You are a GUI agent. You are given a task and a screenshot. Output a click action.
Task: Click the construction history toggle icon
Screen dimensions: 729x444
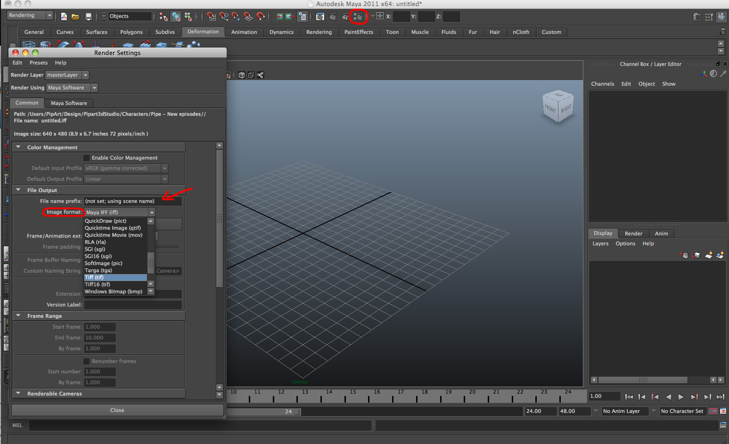click(x=302, y=17)
